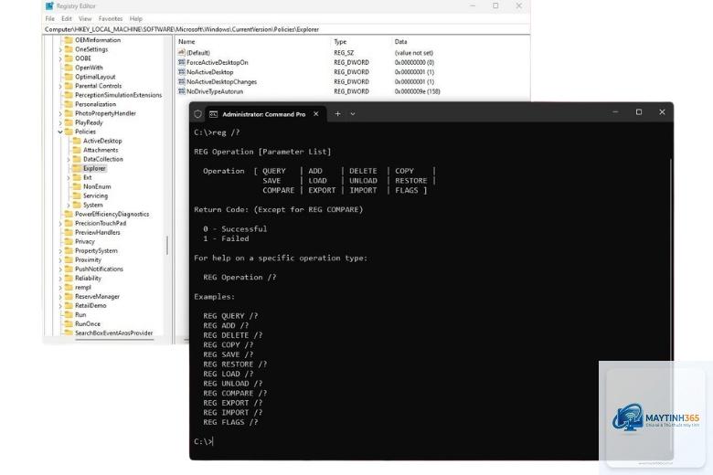Expand the Parental Controls node

point(60,86)
